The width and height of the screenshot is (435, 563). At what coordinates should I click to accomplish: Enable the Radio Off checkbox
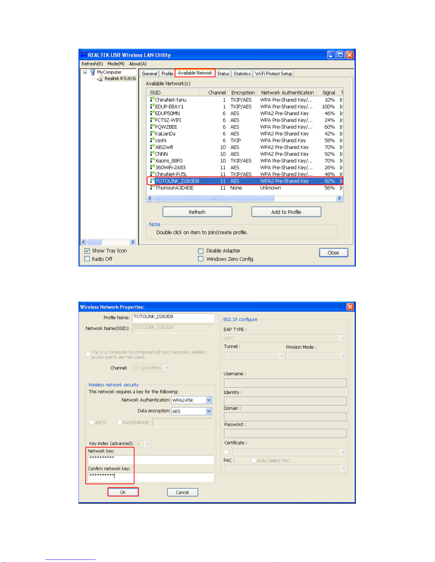pos(87,259)
